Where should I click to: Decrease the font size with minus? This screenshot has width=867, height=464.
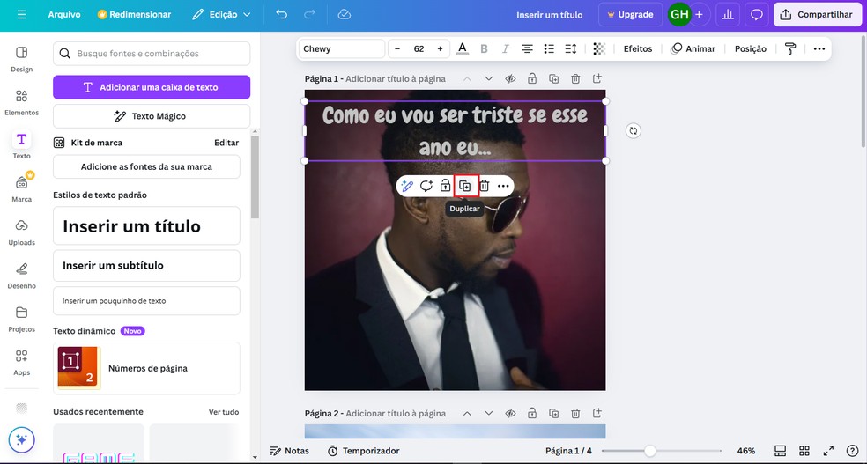[397, 48]
